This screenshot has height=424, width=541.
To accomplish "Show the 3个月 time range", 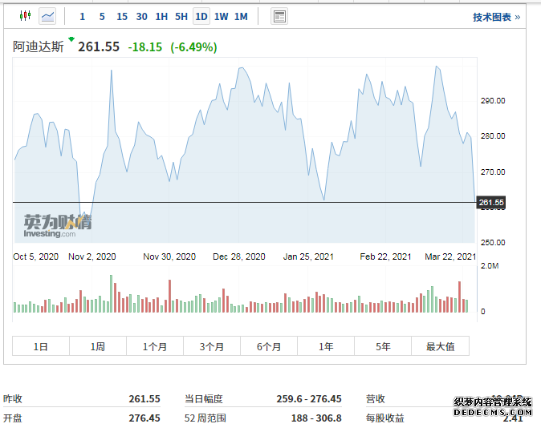I will pos(212,346).
